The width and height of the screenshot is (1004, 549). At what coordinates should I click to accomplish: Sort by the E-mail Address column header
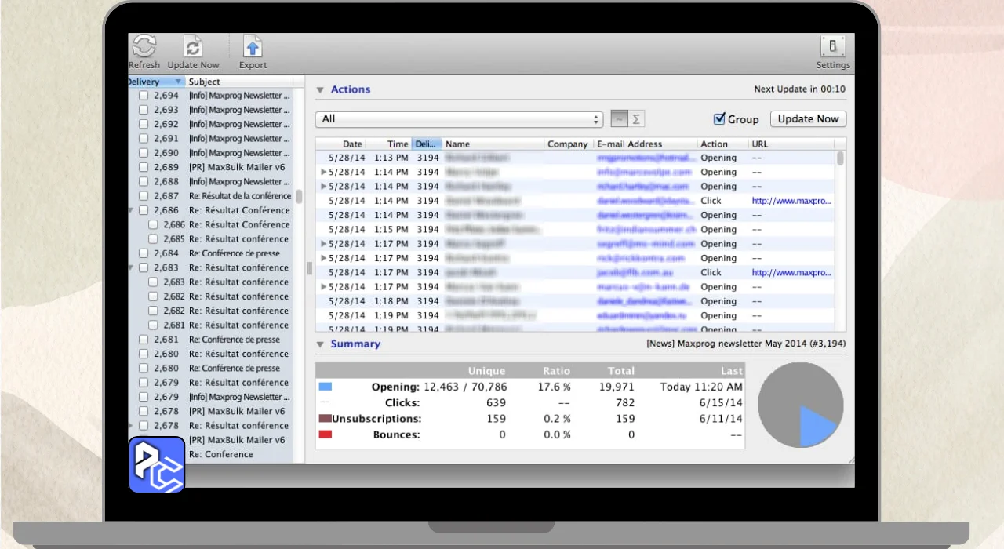(x=629, y=144)
